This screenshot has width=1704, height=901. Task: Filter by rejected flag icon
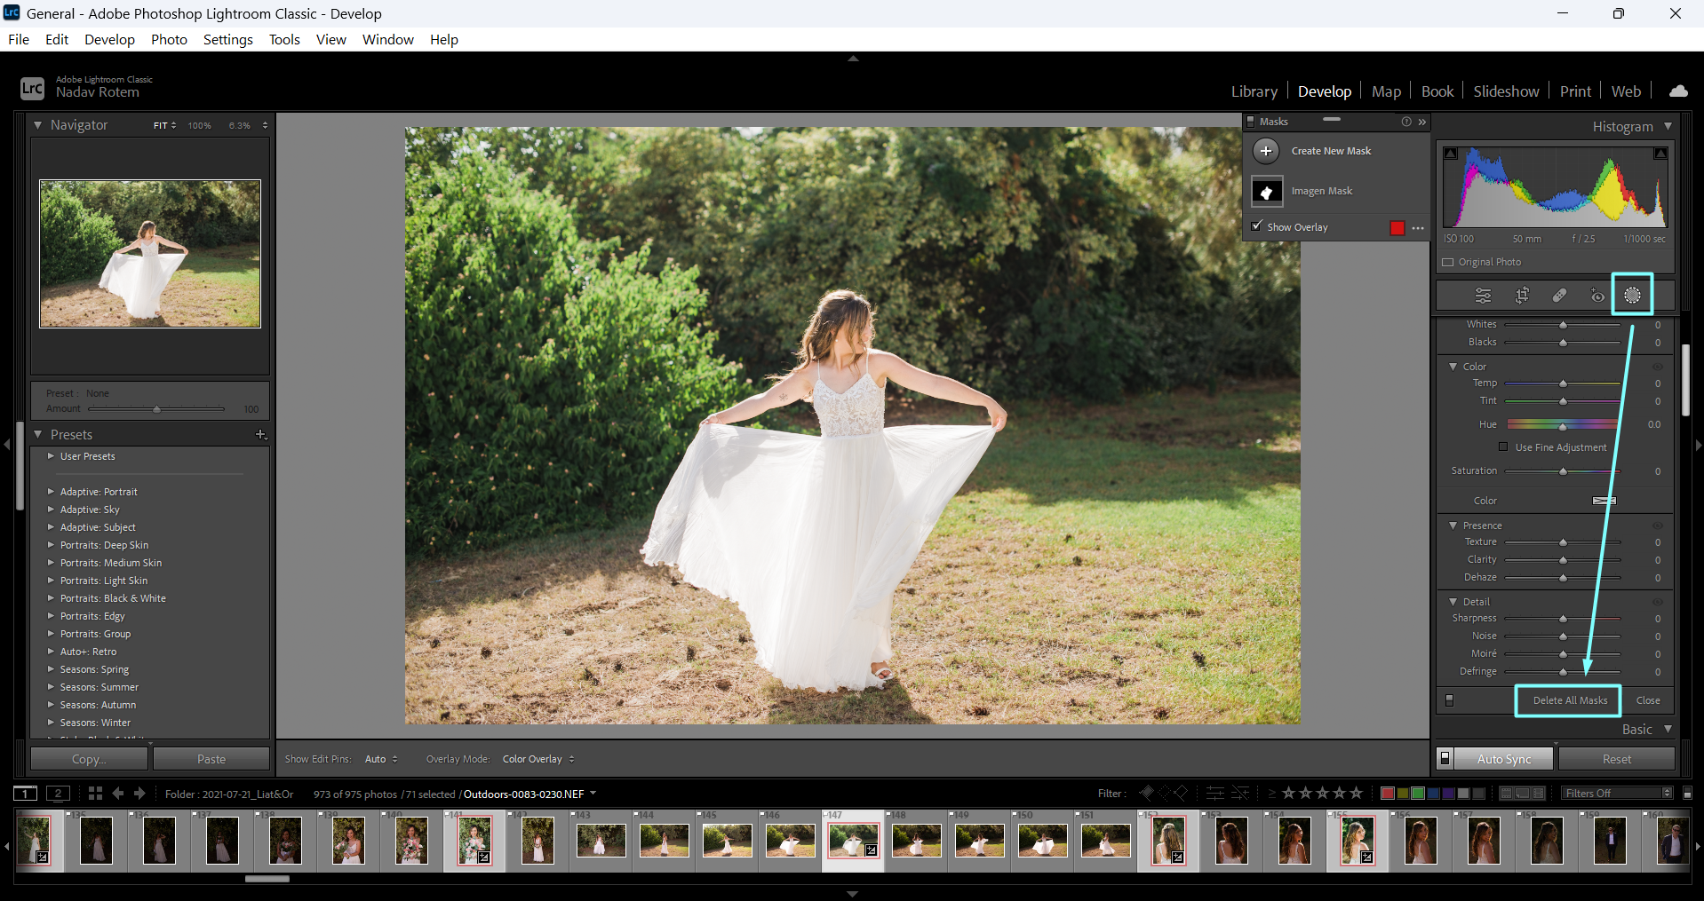[x=1181, y=793]
